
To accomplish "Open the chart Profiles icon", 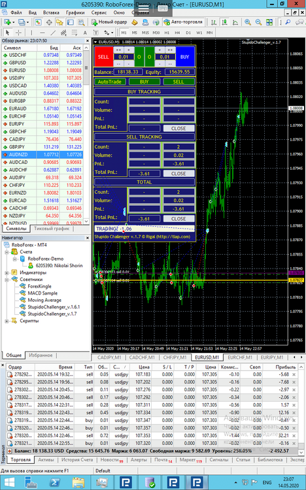I will click(x=22, y=22).
